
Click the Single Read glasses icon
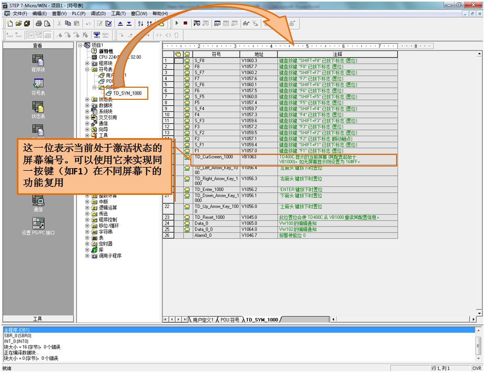(246, 24)
